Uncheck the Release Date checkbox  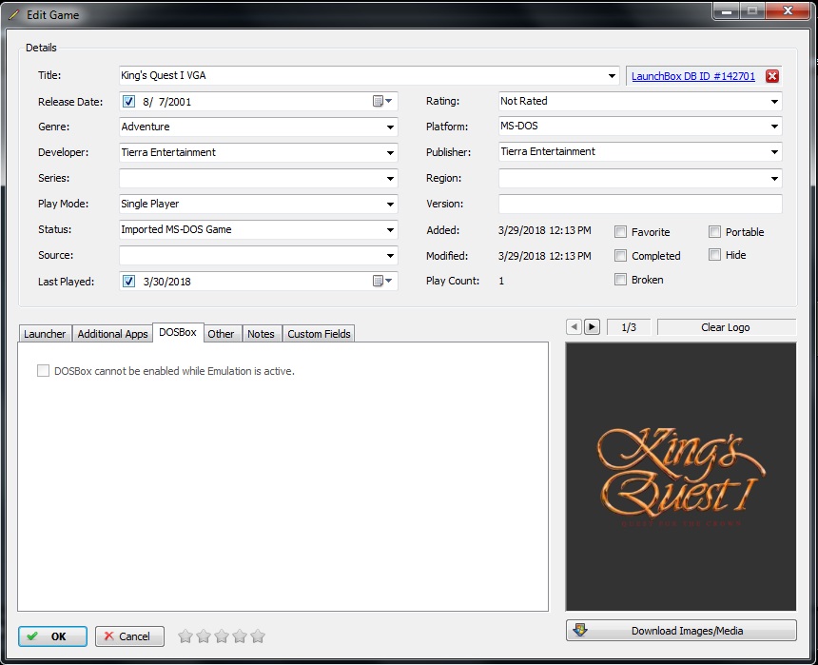pyautogui.click(x=128, y=101)
